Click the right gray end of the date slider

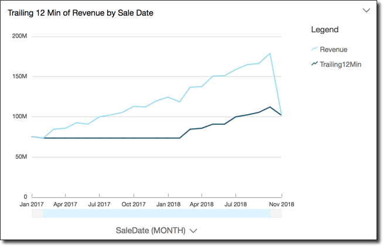pyautogui.click(x=276, y=214)
